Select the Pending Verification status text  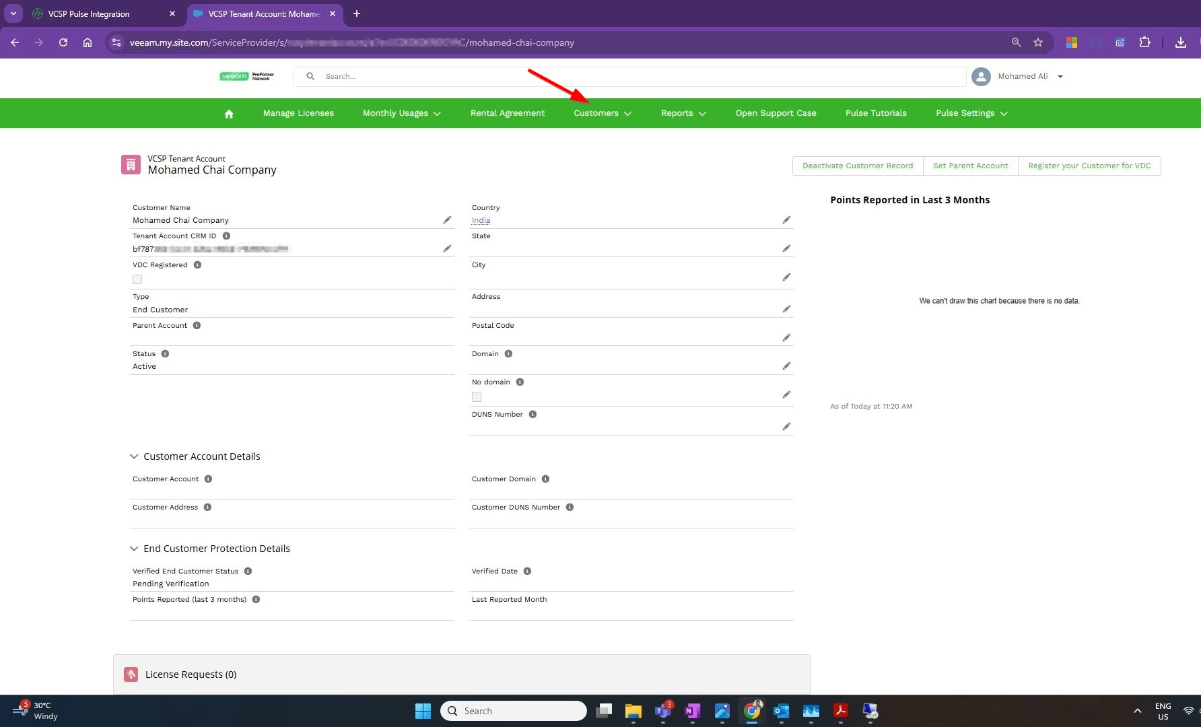point(171,584)
